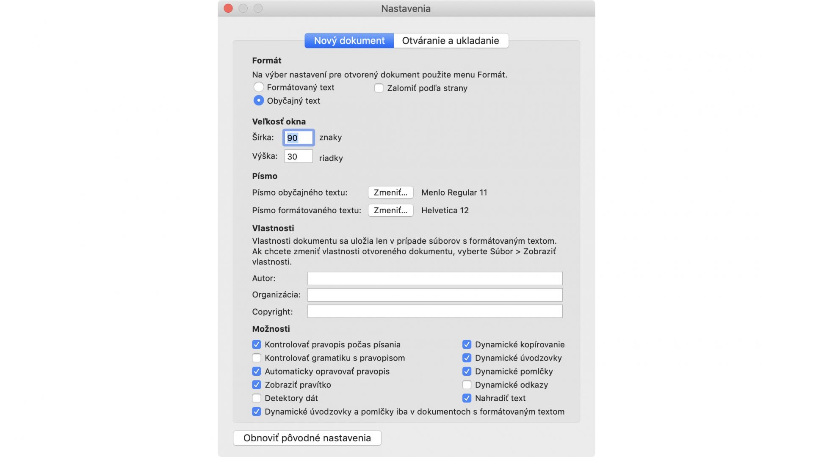Open the Nový dokument tab
813x457 pixels.
point(349,41)
